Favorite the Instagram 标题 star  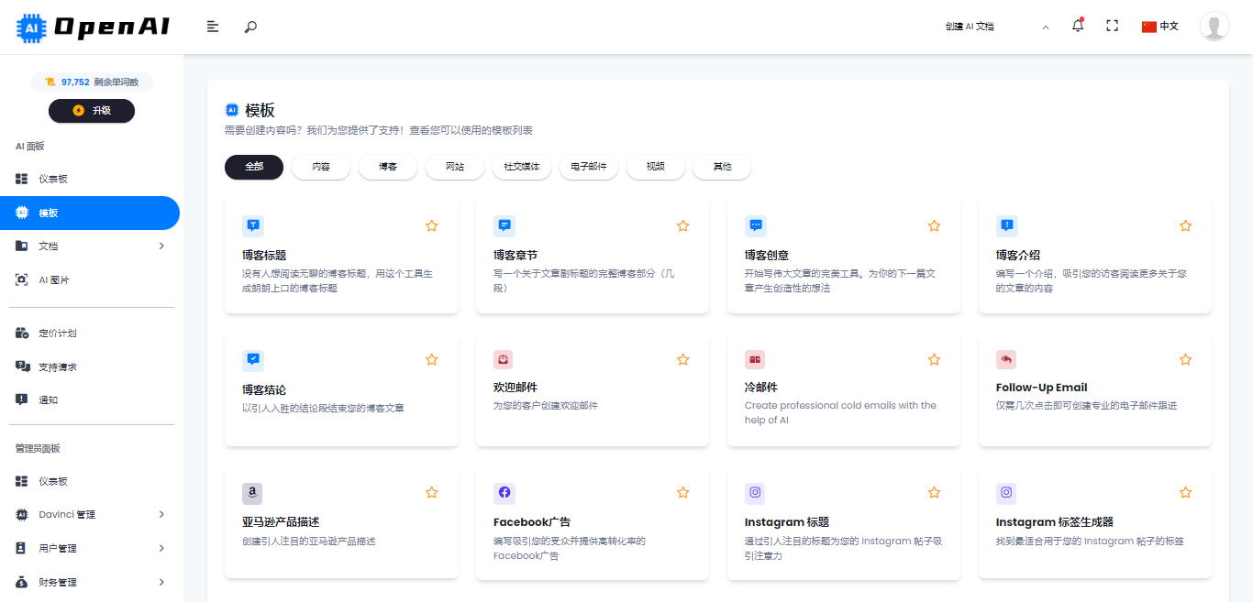(x=935, y=492)
